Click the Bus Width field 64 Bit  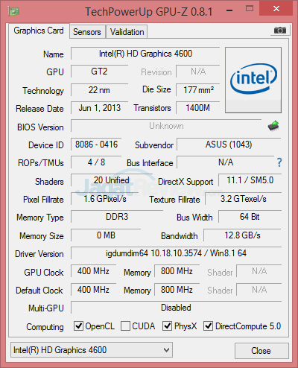250,217
